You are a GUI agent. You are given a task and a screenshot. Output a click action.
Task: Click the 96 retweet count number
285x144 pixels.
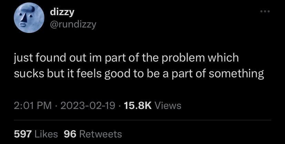click(70, 134)
